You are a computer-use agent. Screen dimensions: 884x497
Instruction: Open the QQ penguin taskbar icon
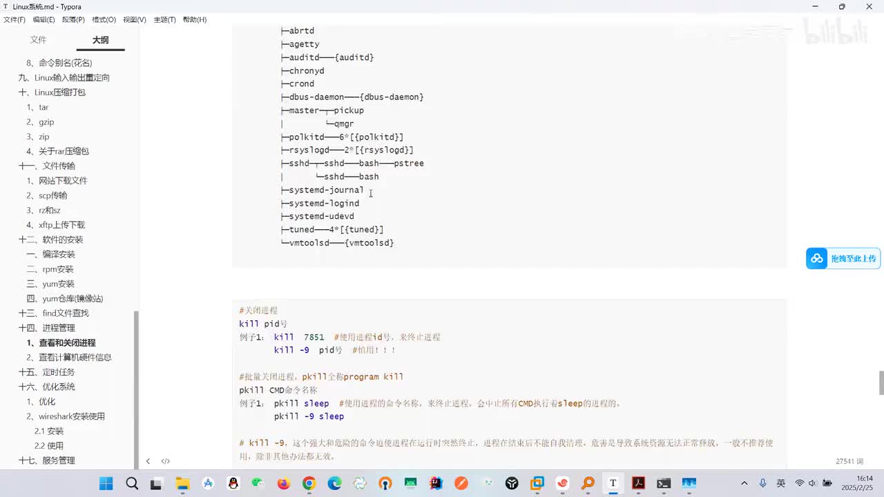click(233, 483)
